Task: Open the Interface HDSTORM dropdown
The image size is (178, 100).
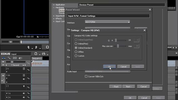Action: (107, 22)
